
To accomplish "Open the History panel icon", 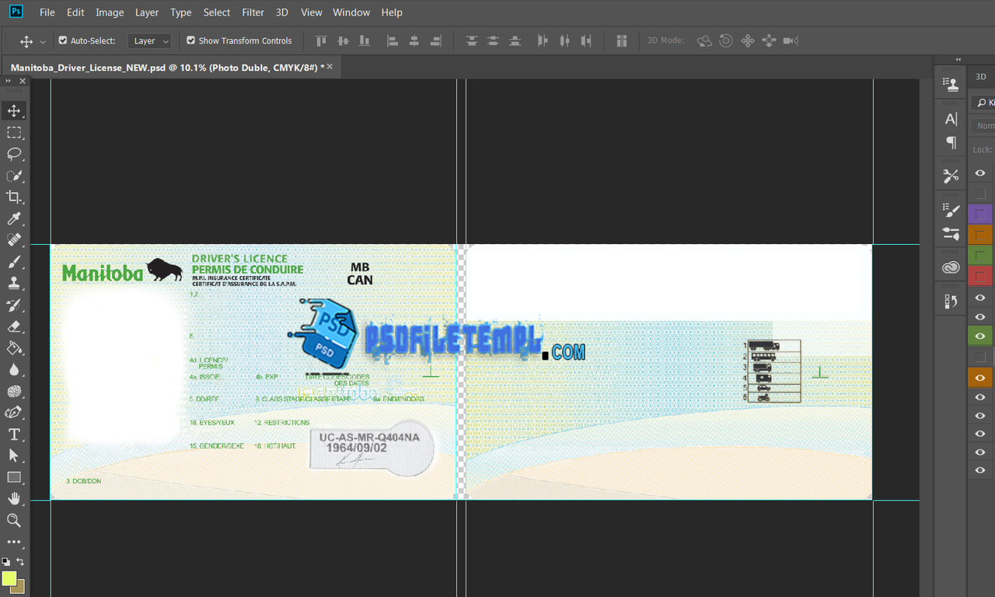I will 950,302.
